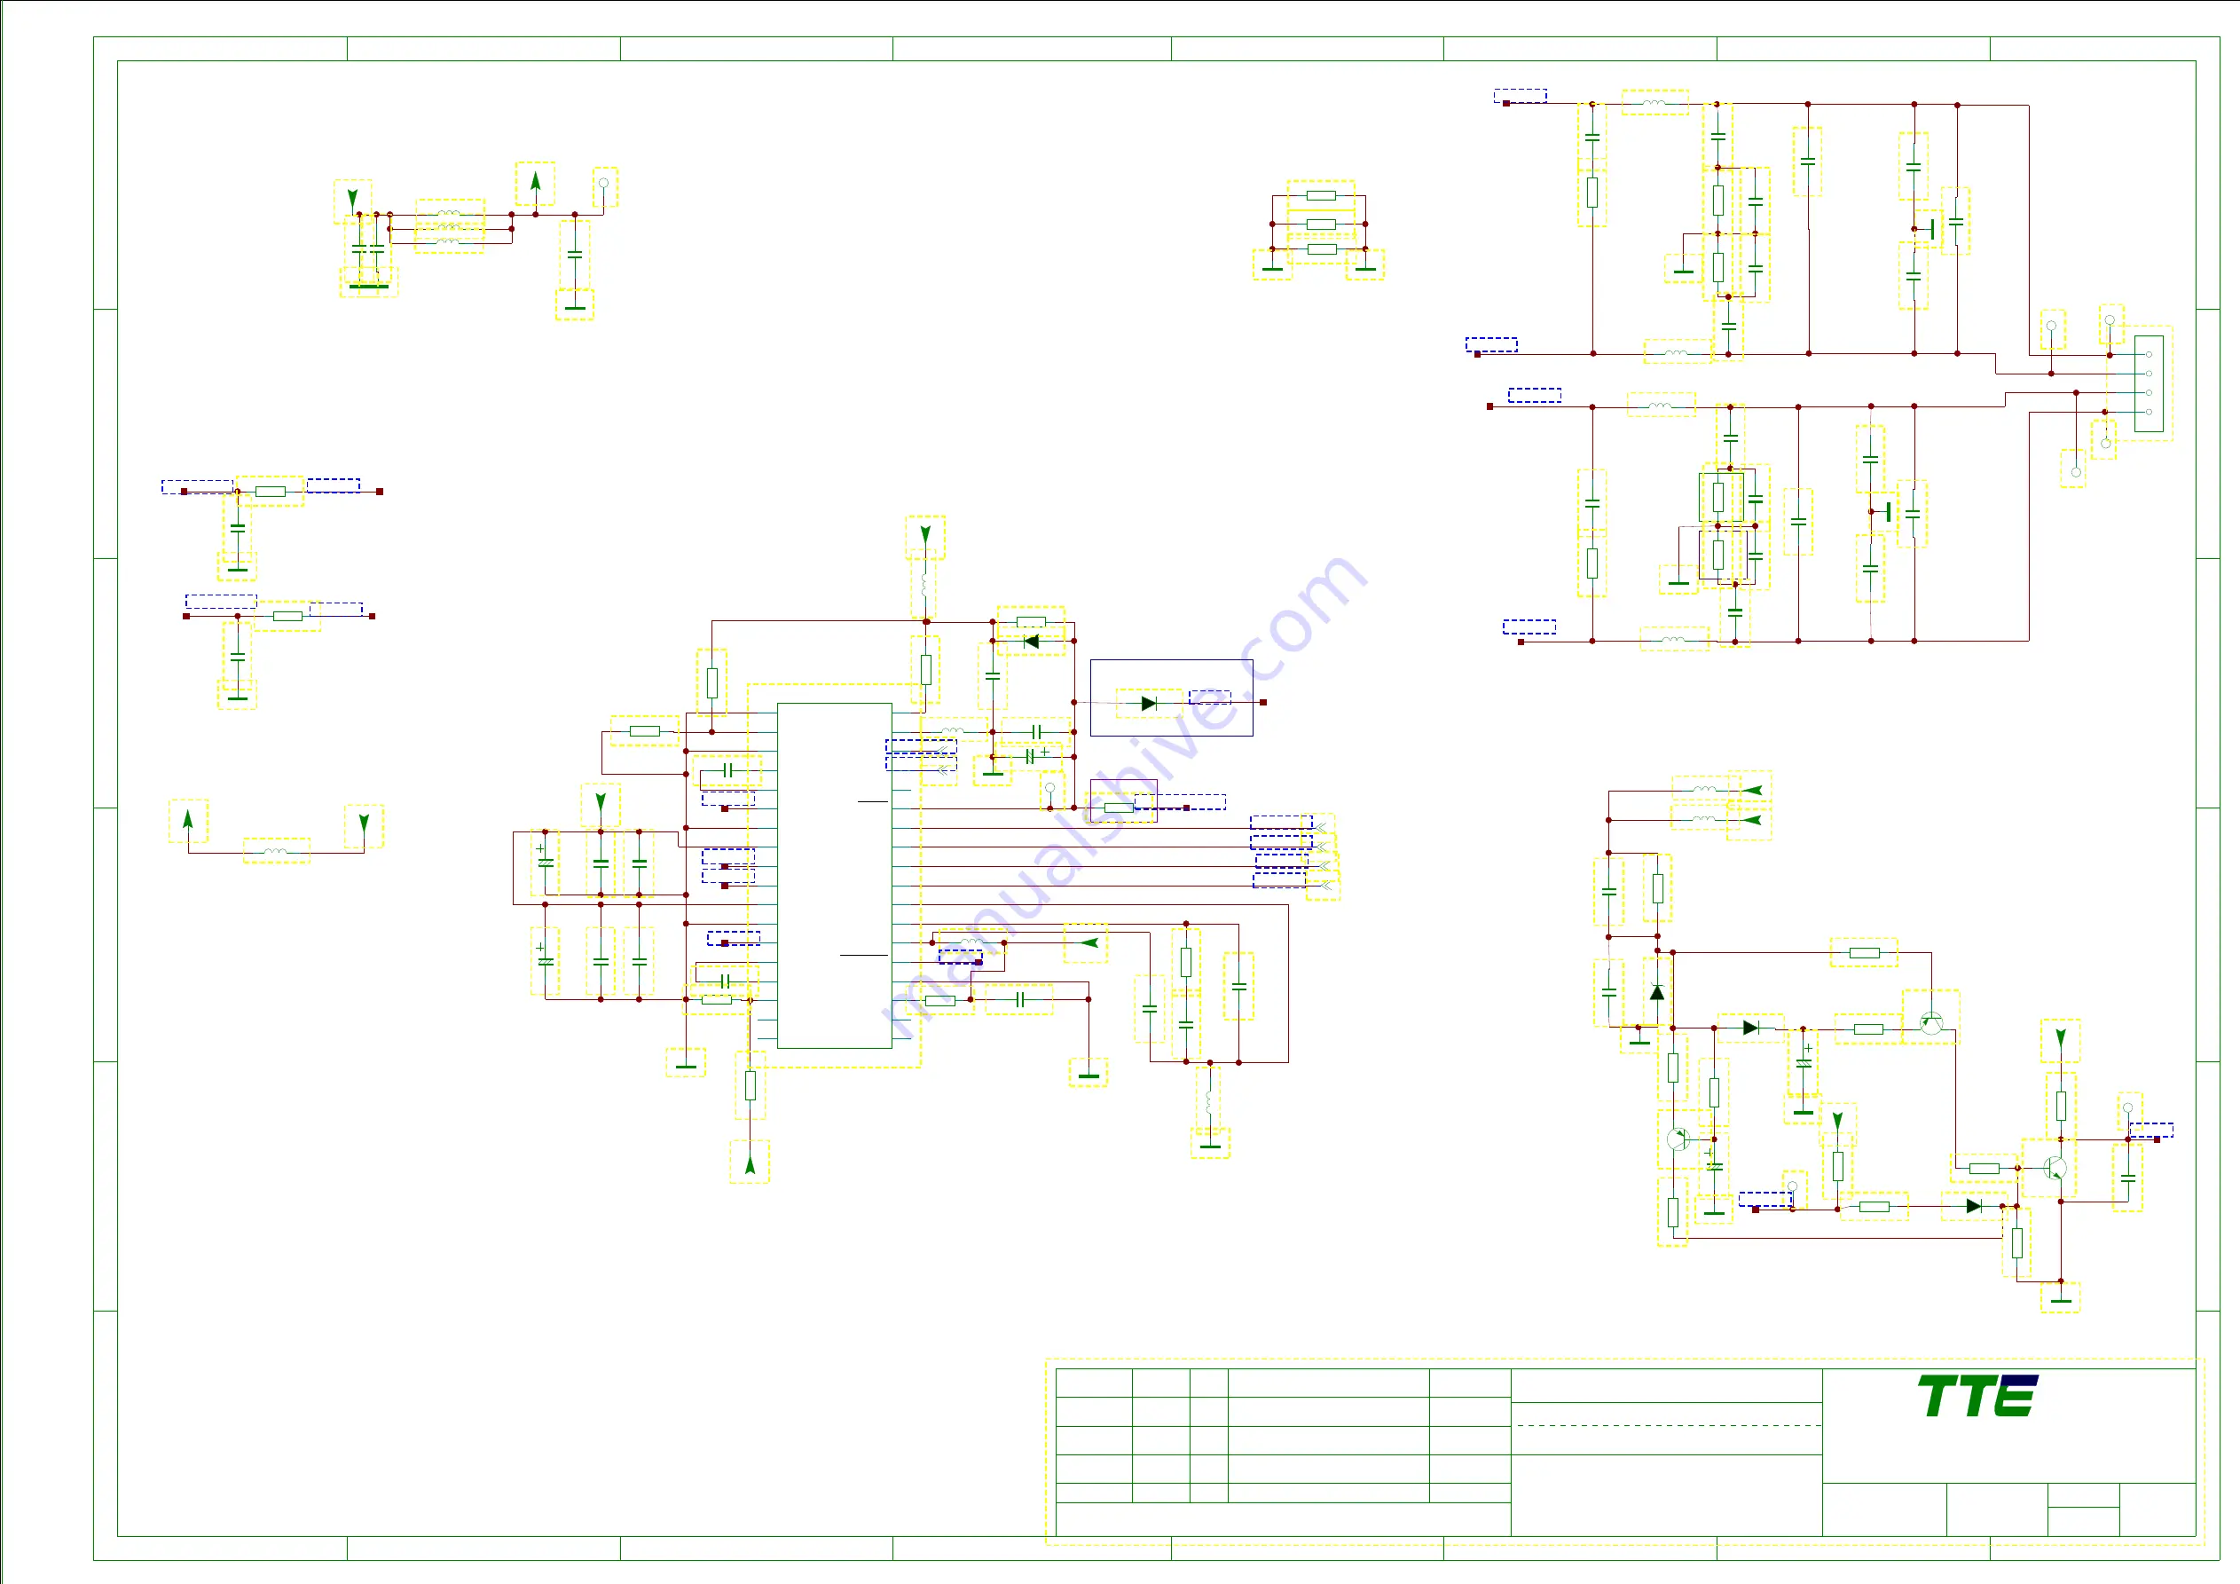
Task: Select the transistor fed by the long top resistor
Action: pos(1930,1022)
